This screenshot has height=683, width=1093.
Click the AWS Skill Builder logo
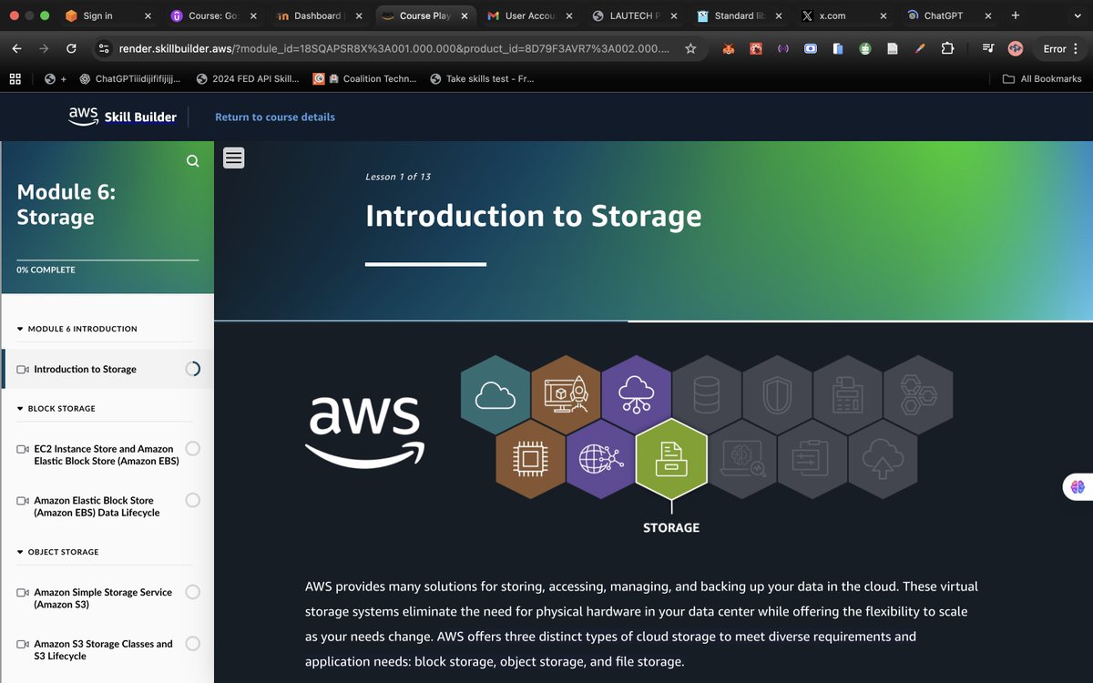click(x=122, y=117)
